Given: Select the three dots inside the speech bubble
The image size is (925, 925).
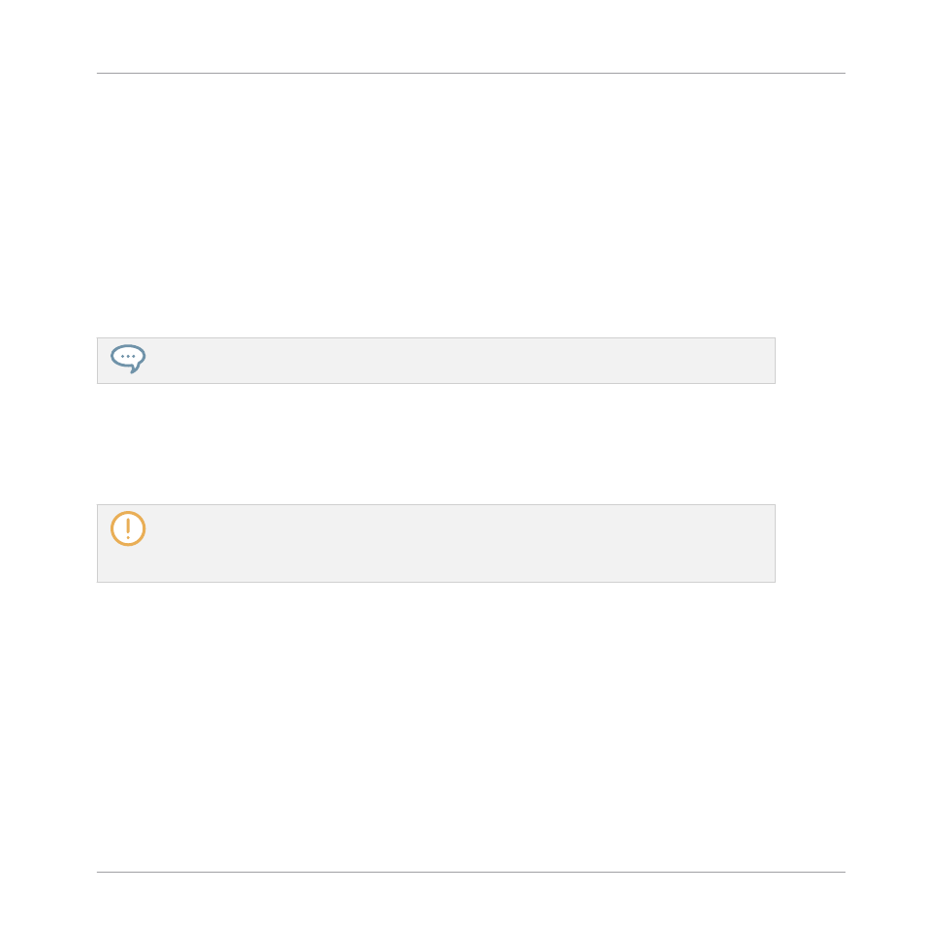Looking at the screenshot, I should click(x=128, y=356).
